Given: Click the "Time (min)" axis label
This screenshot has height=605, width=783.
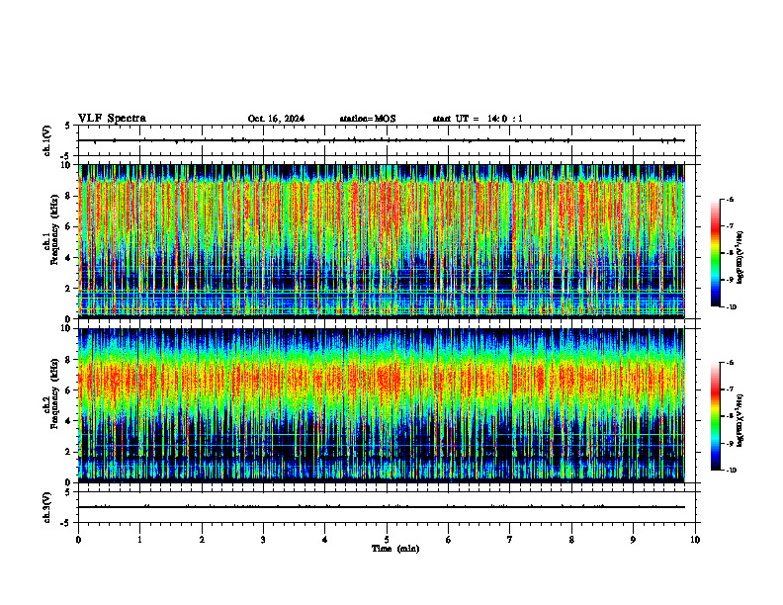Looking at the screenshot, I should (x=395, y=549).
